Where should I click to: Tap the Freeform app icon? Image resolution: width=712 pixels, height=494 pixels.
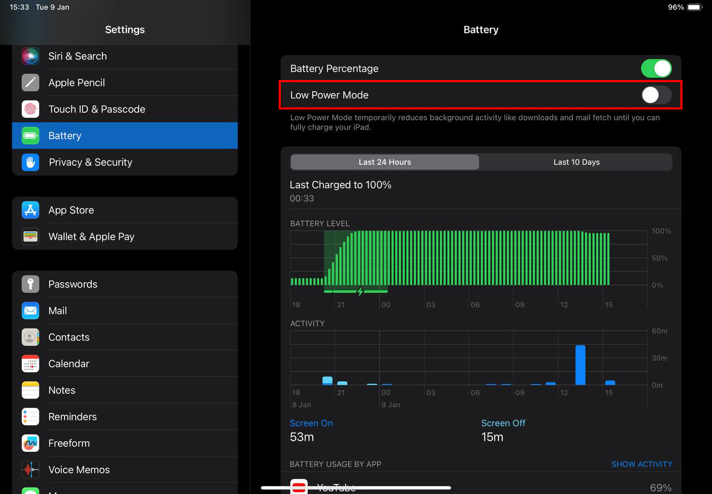31,443
